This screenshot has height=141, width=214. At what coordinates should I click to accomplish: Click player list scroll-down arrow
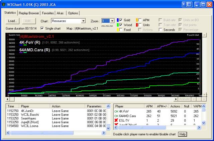pyautogui.click(x=204, y=123)
